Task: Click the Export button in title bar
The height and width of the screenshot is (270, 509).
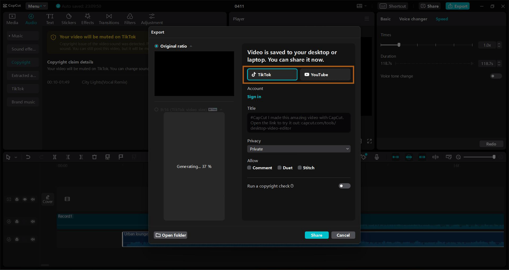Action: point(457,6)
